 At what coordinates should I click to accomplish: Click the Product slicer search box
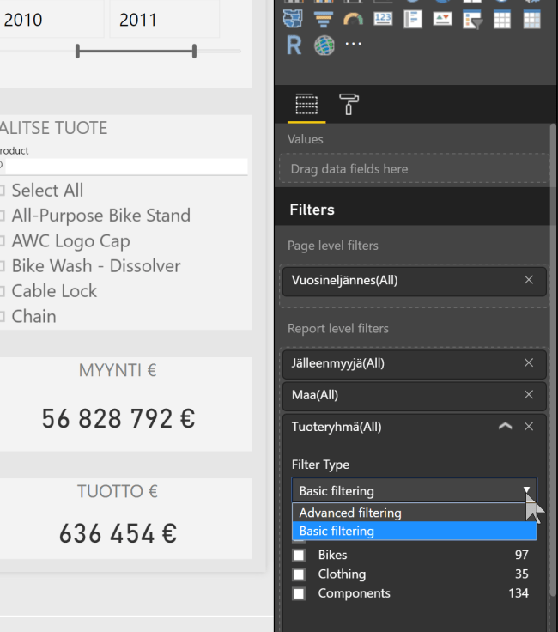click(125, 166)
